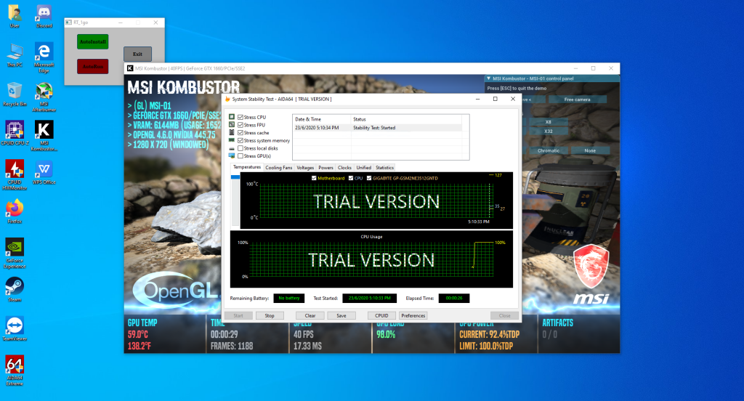The width and height of the screenshot is (744, 401).
Task: Toggle the CPU temperature graph checkbox
Action: [351, 178]
